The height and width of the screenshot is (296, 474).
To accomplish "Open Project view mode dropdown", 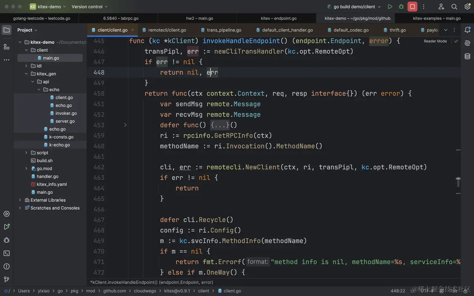I will tap(27, 30).
